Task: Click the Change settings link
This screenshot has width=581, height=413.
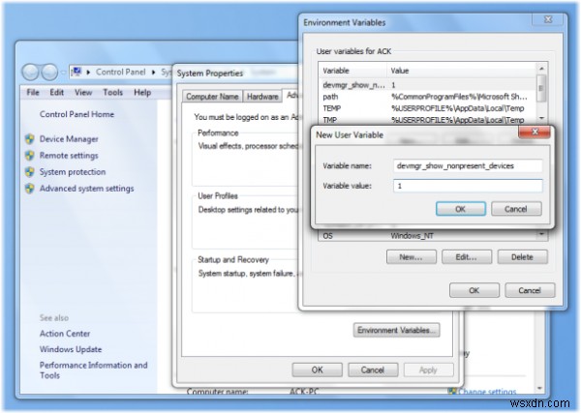Action: 486,391
